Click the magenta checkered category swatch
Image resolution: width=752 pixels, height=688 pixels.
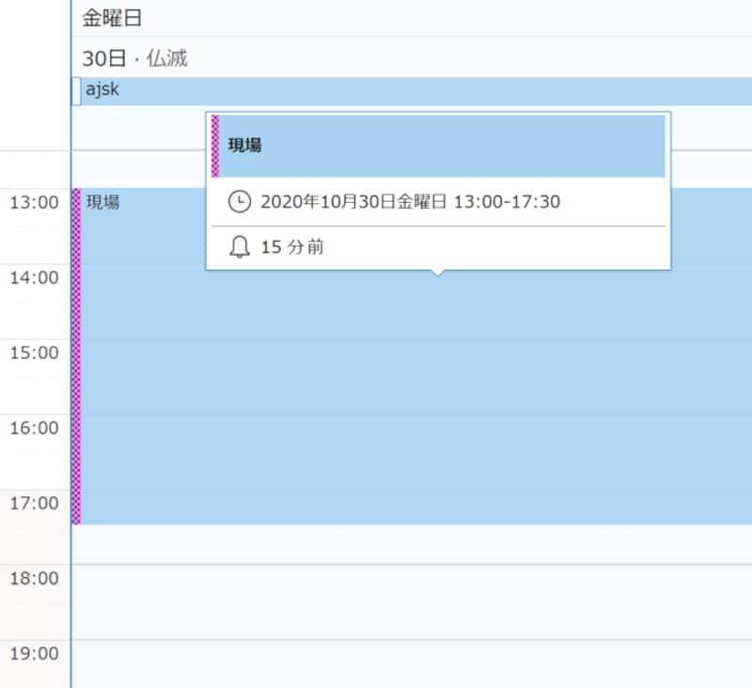216,146
